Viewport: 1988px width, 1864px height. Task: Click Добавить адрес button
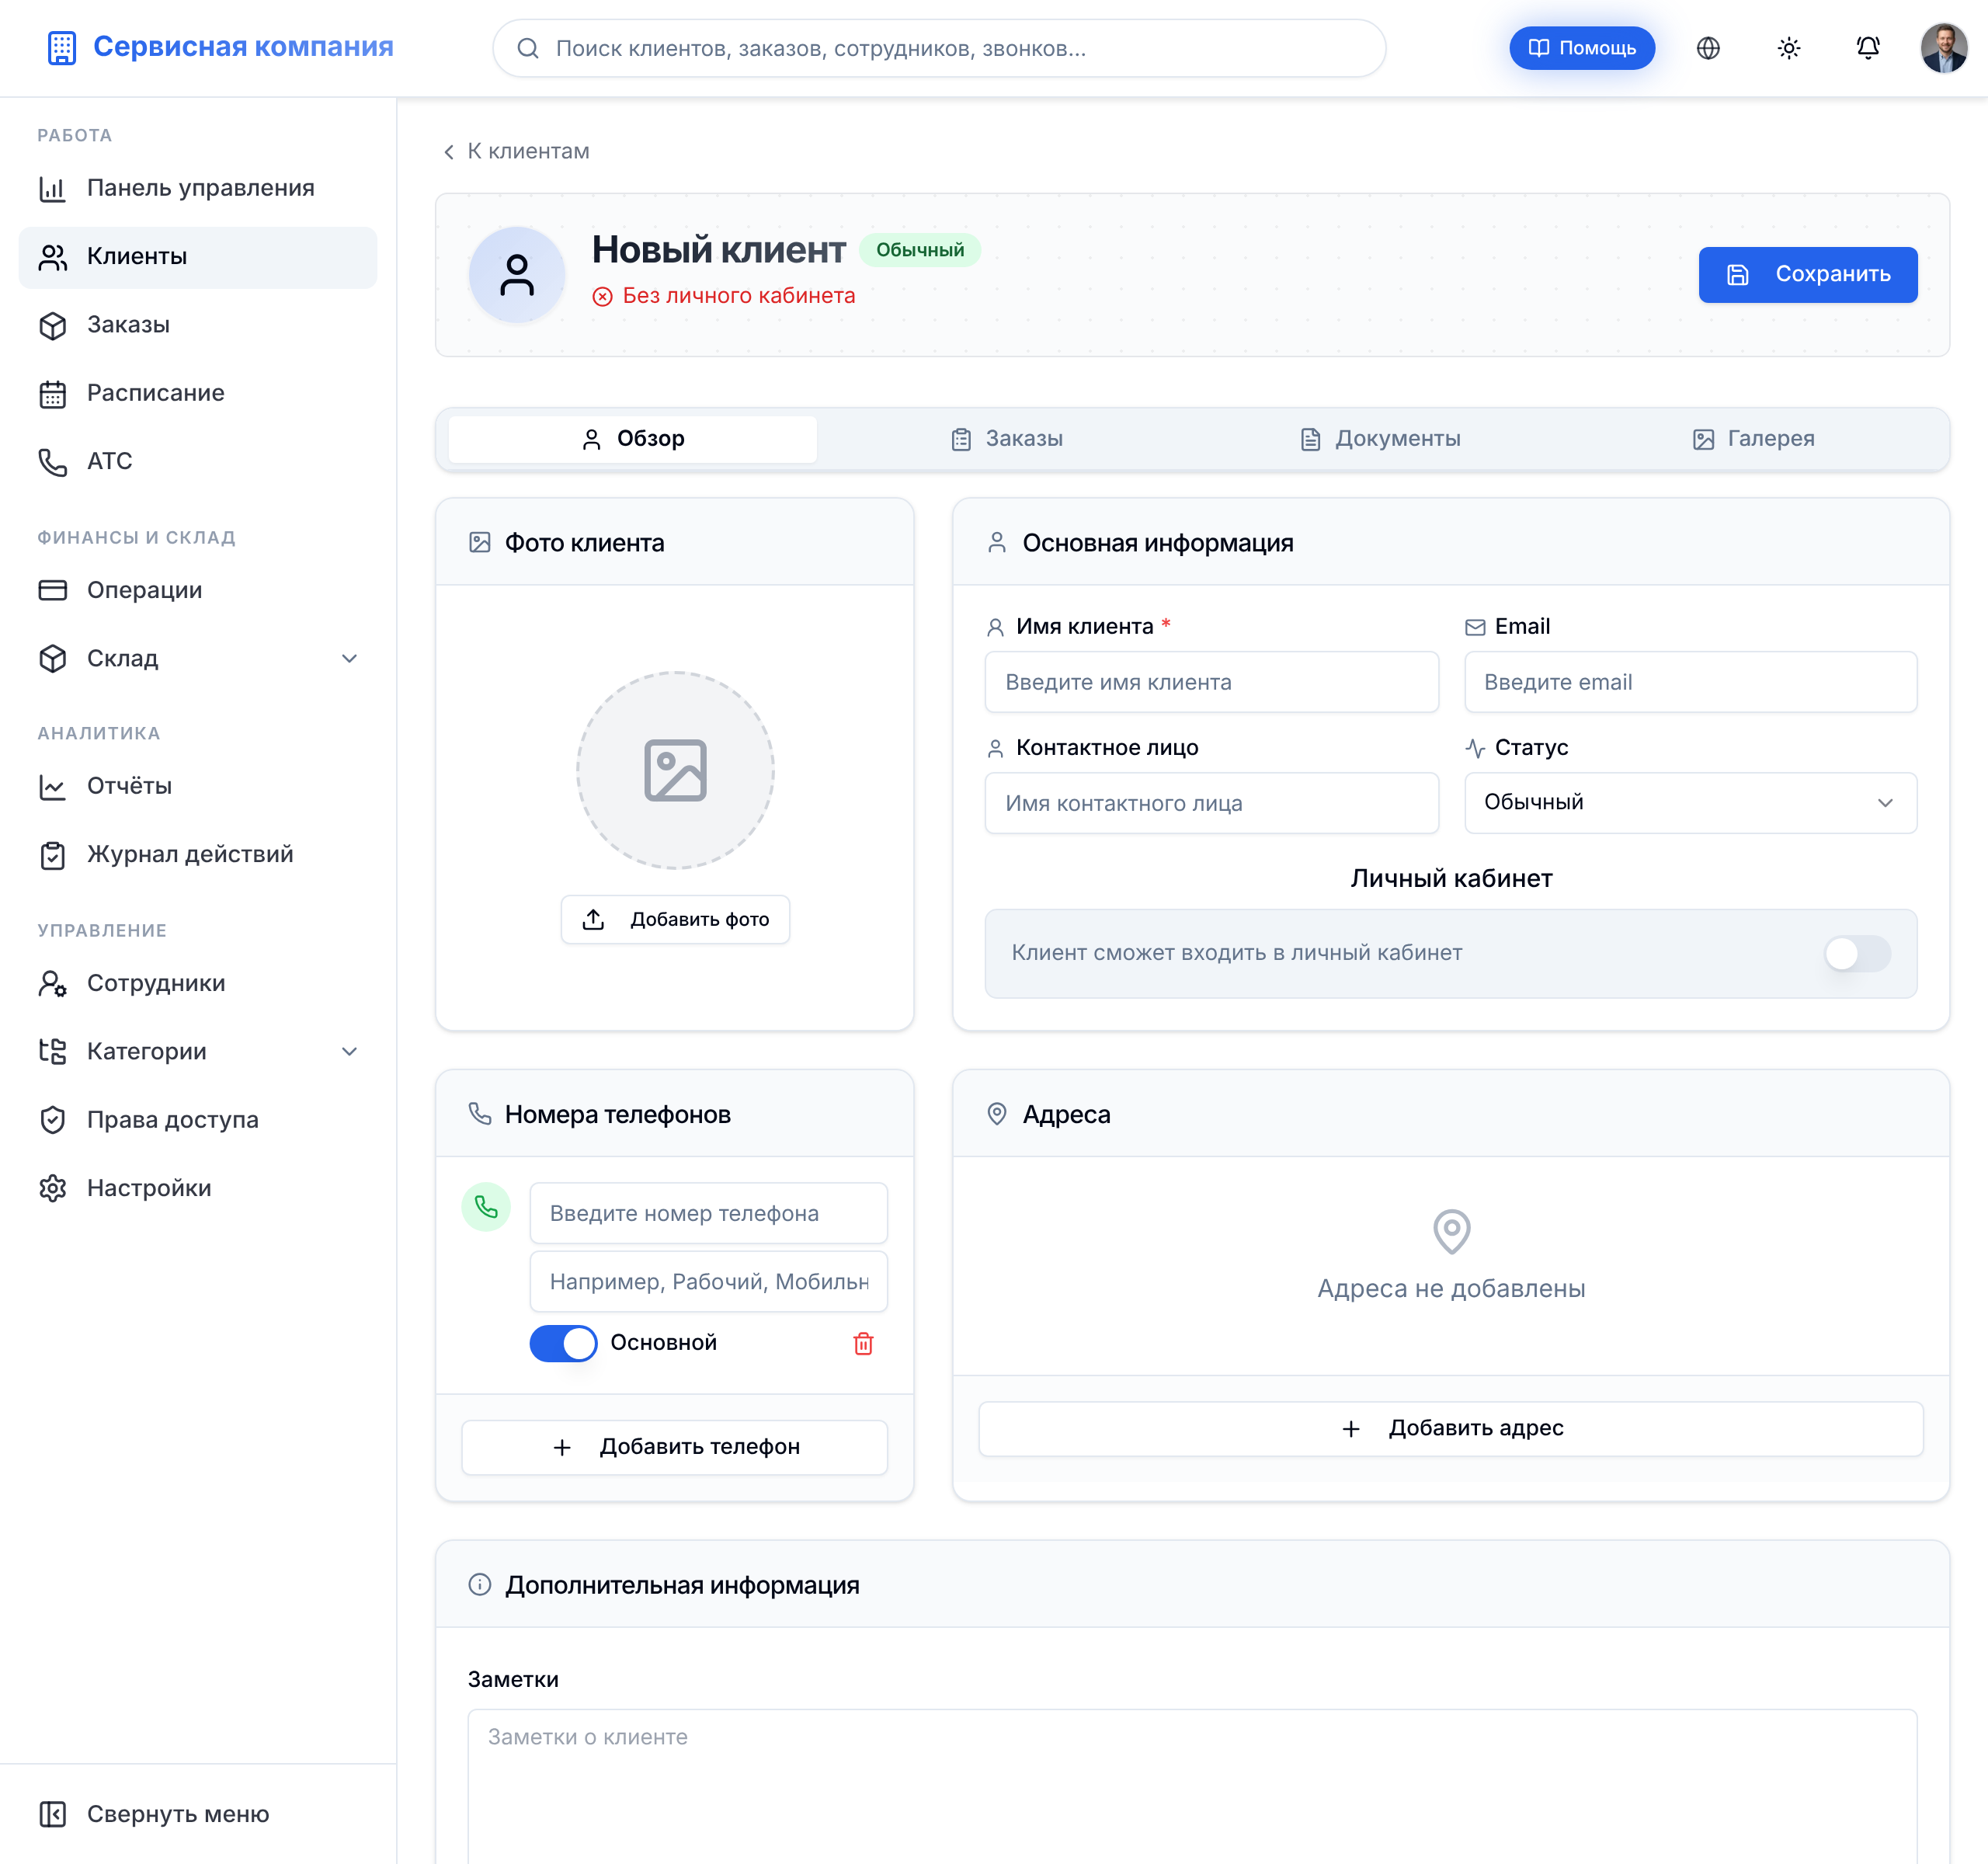(x=1451, y=1428)
